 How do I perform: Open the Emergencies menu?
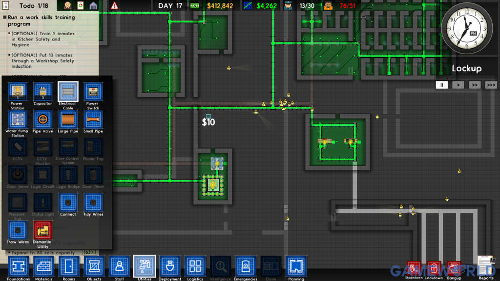pos(246,266)
